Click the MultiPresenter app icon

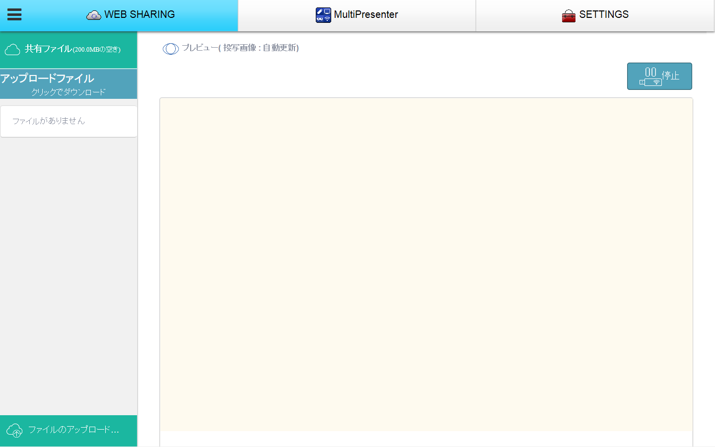tap(323, 15)
